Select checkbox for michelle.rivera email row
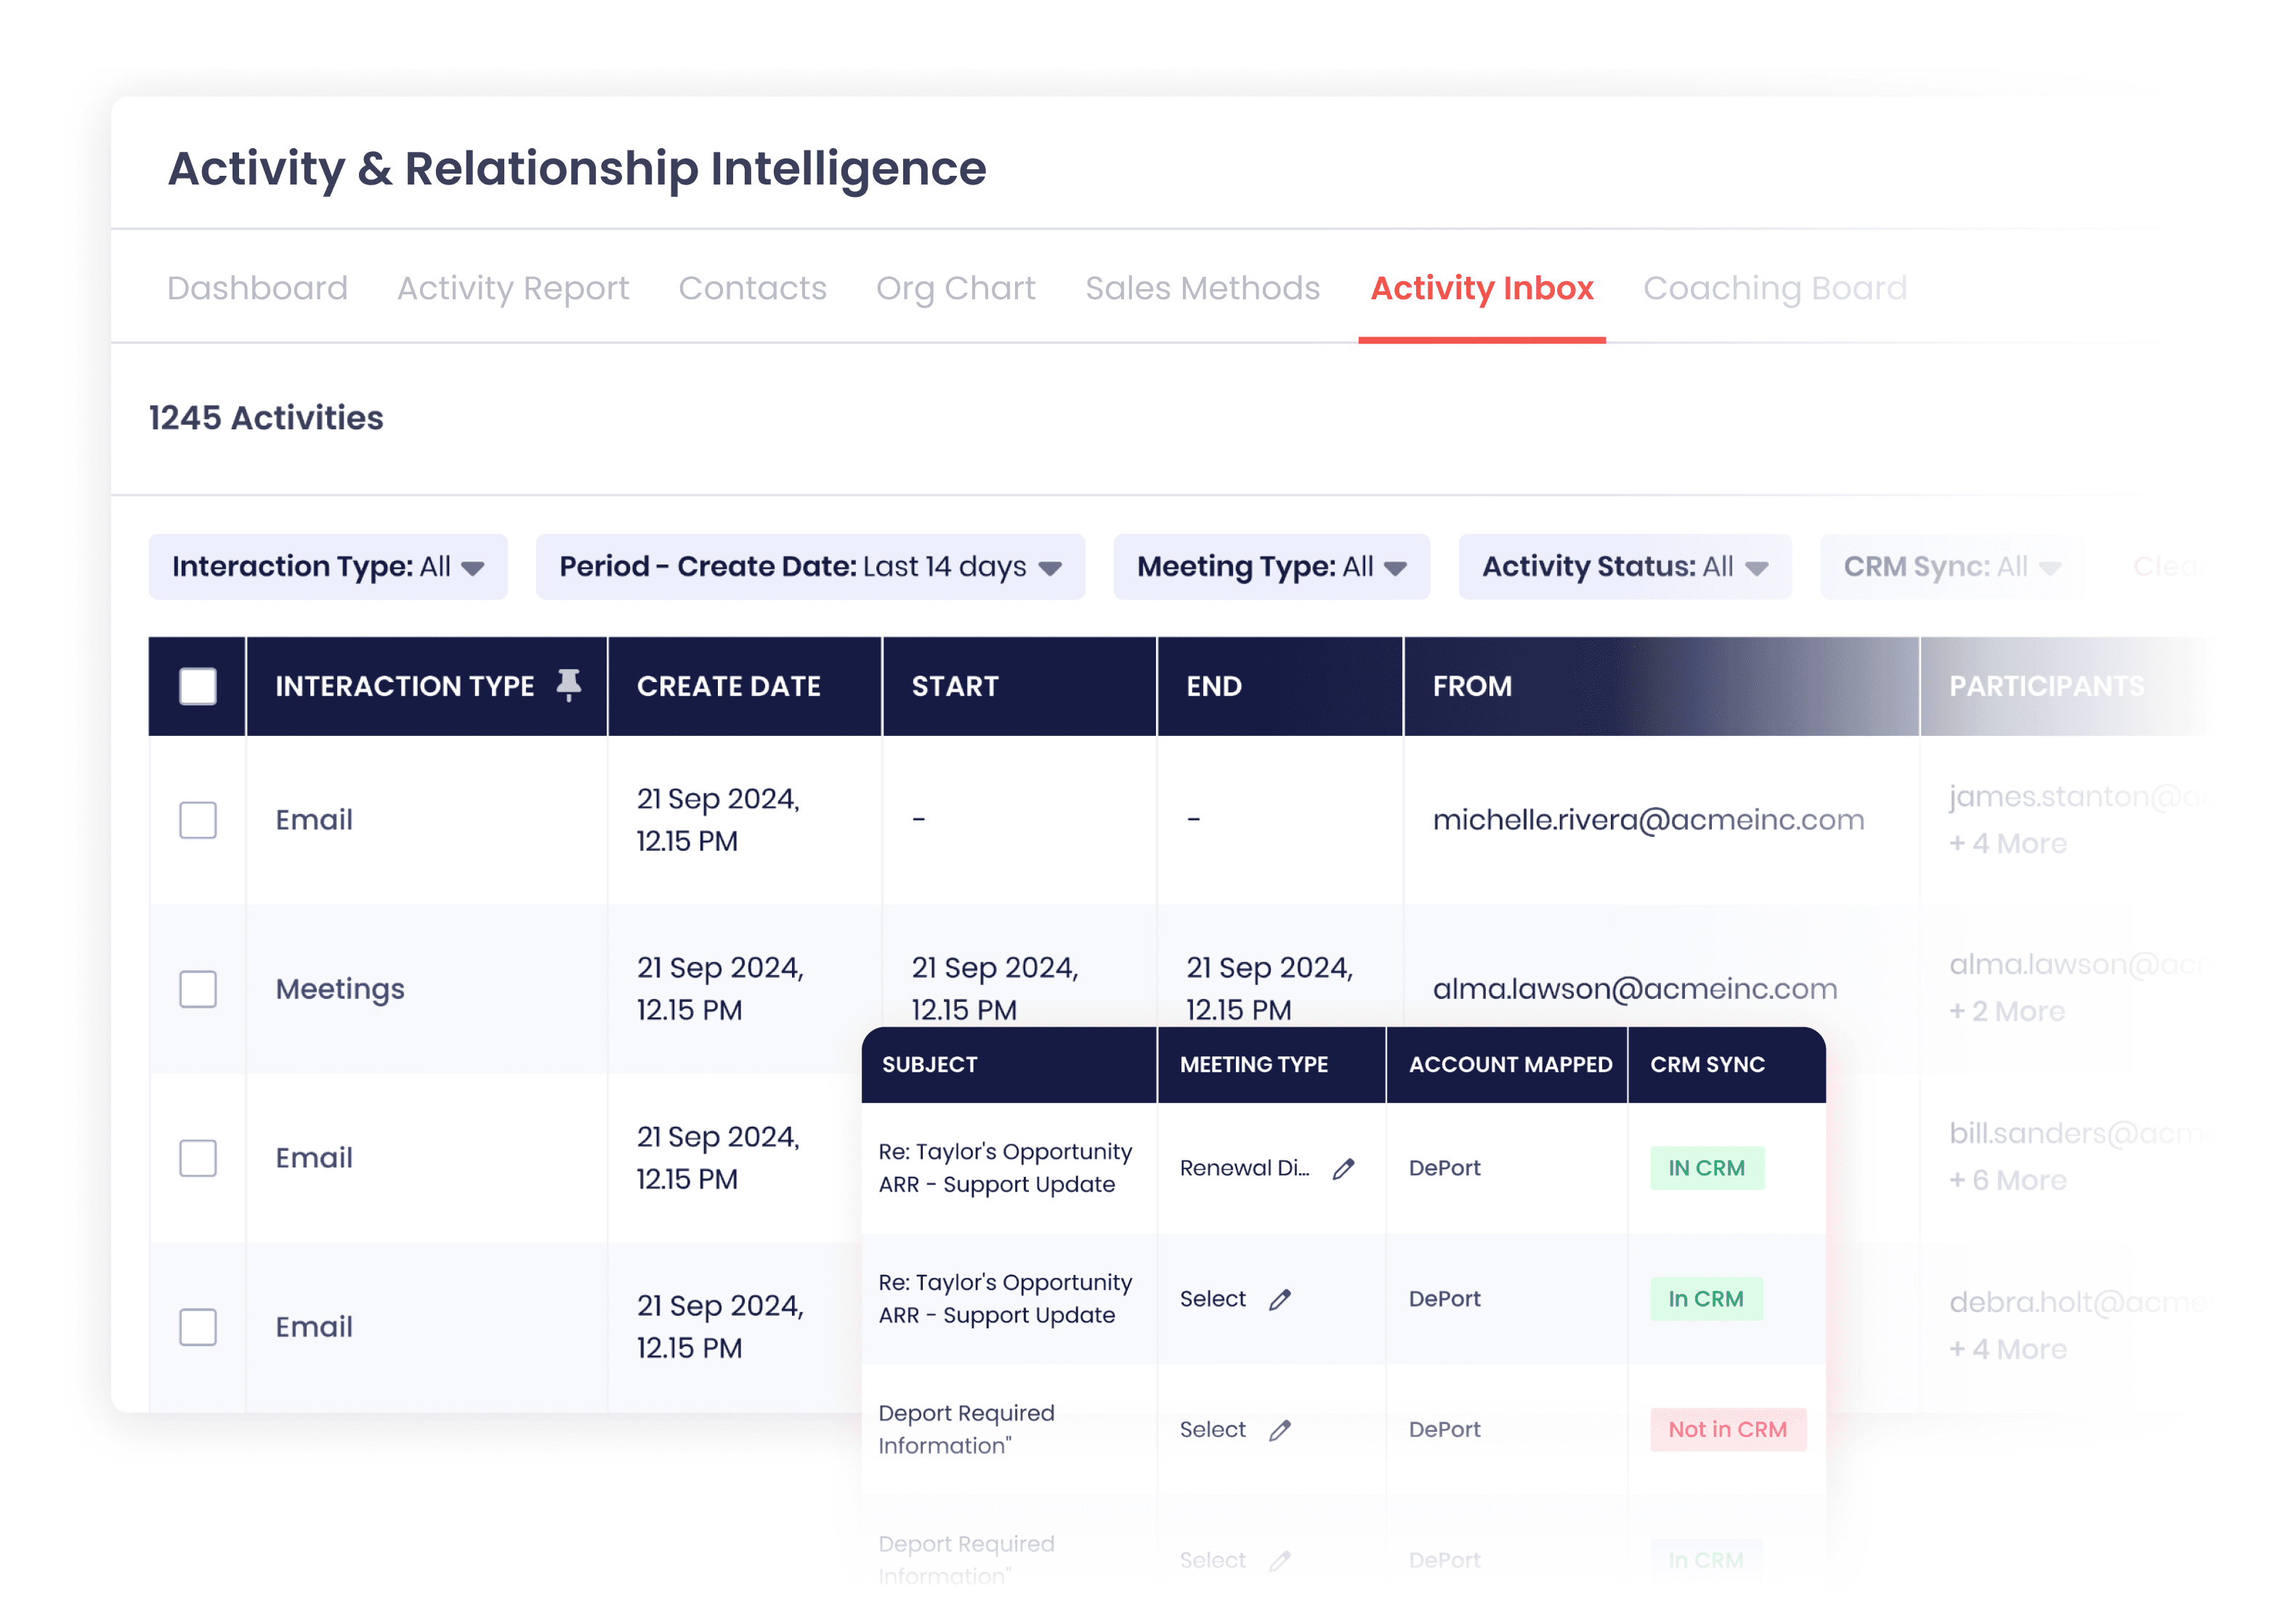This screenshot has height=1607, width=2296. coord(197,820)
